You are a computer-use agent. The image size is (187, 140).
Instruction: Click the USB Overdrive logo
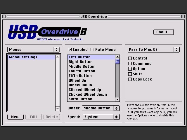pyautogui.click(x=47, y=32)
